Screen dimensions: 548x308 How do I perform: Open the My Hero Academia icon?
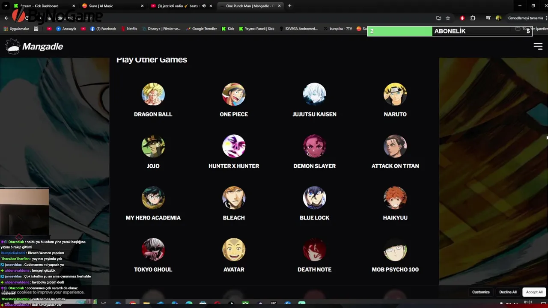pyautogui.click(x=153, y=198)
